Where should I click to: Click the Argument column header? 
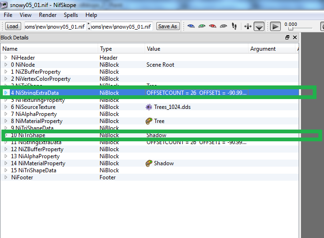click(271, 49)
